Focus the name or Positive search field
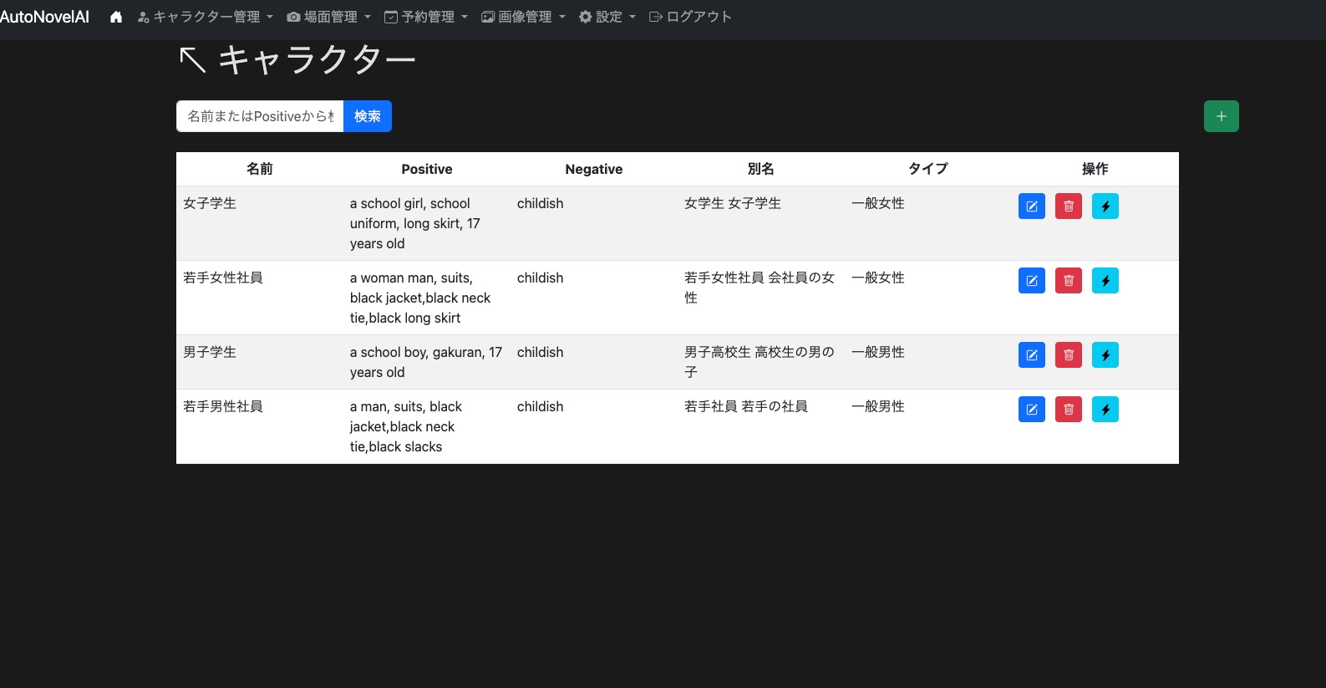 [260, 116]
